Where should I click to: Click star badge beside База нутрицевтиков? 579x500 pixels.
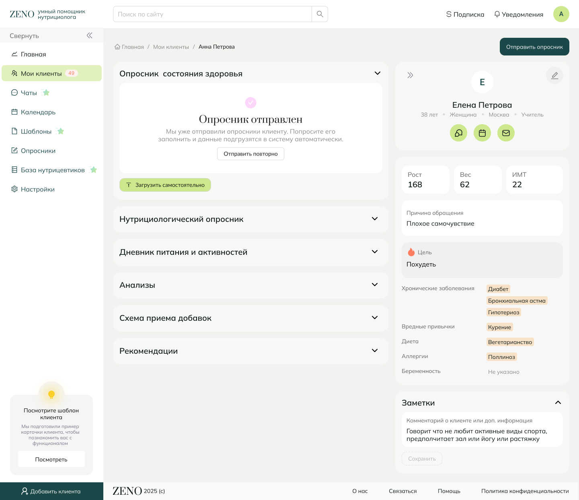pyautogui.click(x=93, y=170)
